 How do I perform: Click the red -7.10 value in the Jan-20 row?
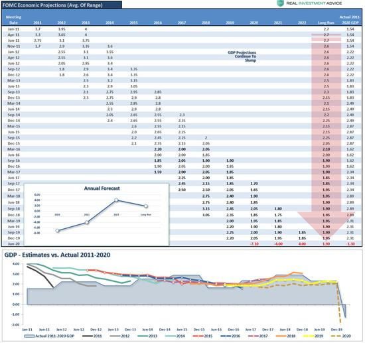pyautogui.click(x=254, y=244)
